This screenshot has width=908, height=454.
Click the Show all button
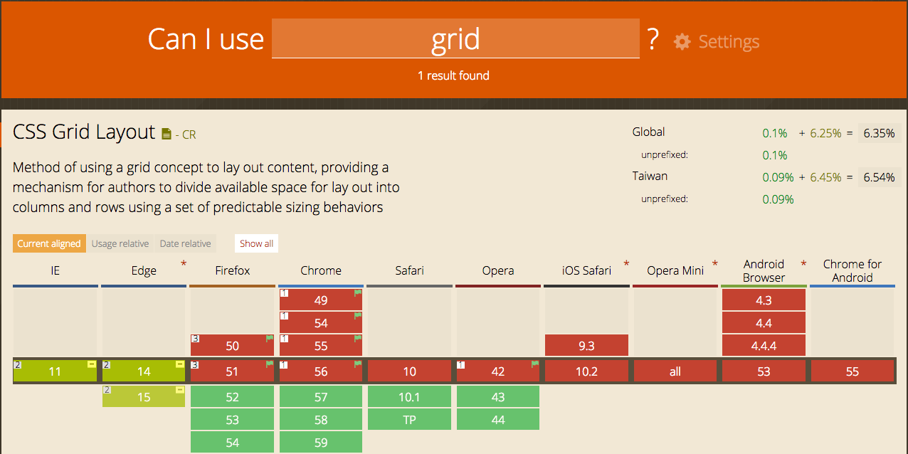[256, 243]
